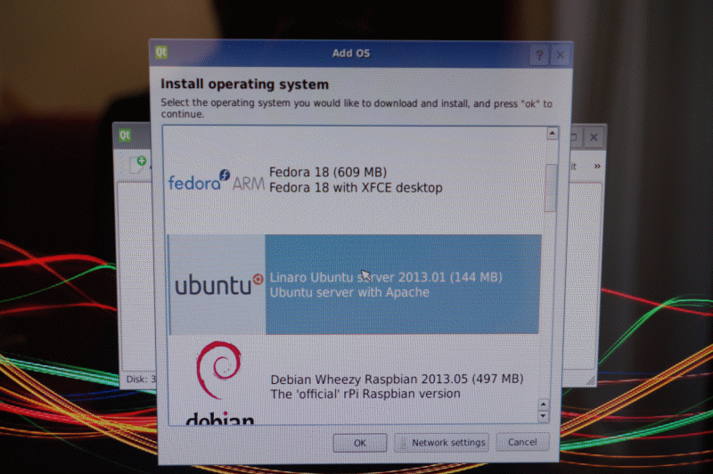713x474 pixels.
Task: Click the scroll up arrow of OS list
Action: click(x=552, y=133)
